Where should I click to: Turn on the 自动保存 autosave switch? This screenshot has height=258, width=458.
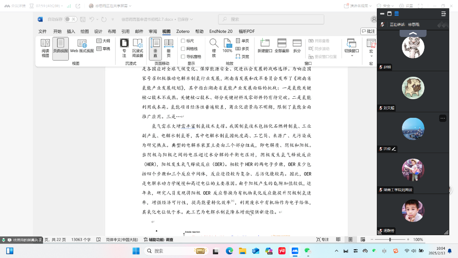point(71,19)
